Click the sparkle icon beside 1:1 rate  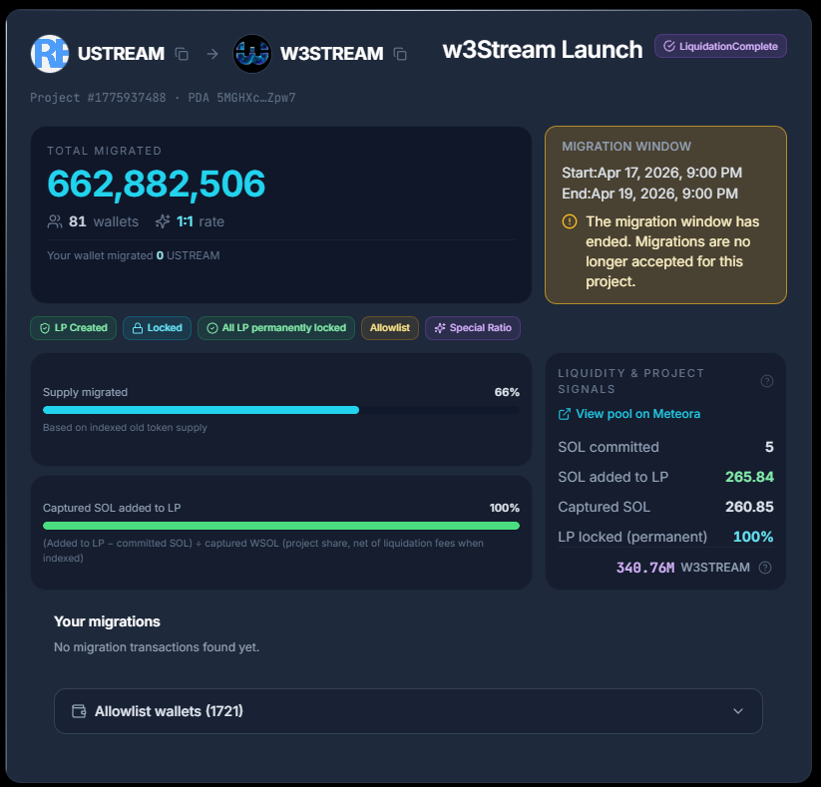(163, 221)
